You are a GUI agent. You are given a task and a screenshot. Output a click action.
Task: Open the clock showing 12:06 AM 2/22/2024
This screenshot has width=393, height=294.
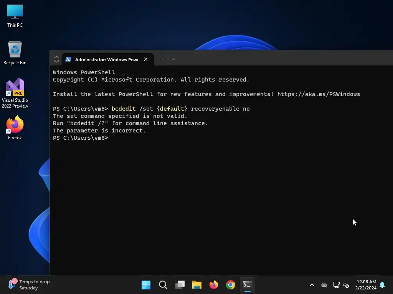[x=366, y=285]
